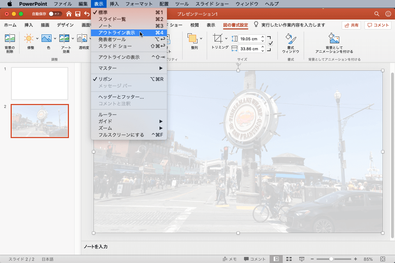This screenshot has width=395, height=263.
Task: Click the 共有 (Share) button
Action: pyautogui.click(x=351, y=25)
